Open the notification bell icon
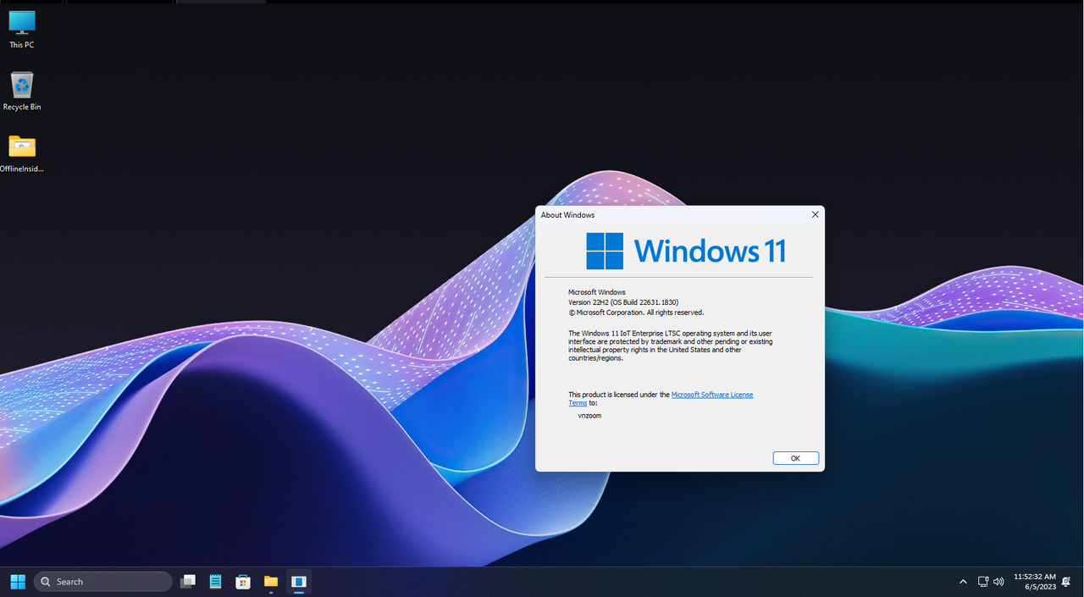The height and width of the screenshot is (597, 1084). [1066, 582]
